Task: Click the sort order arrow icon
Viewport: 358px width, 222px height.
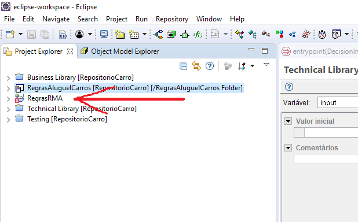Action: pyautogui.click(x=242, y=66)
